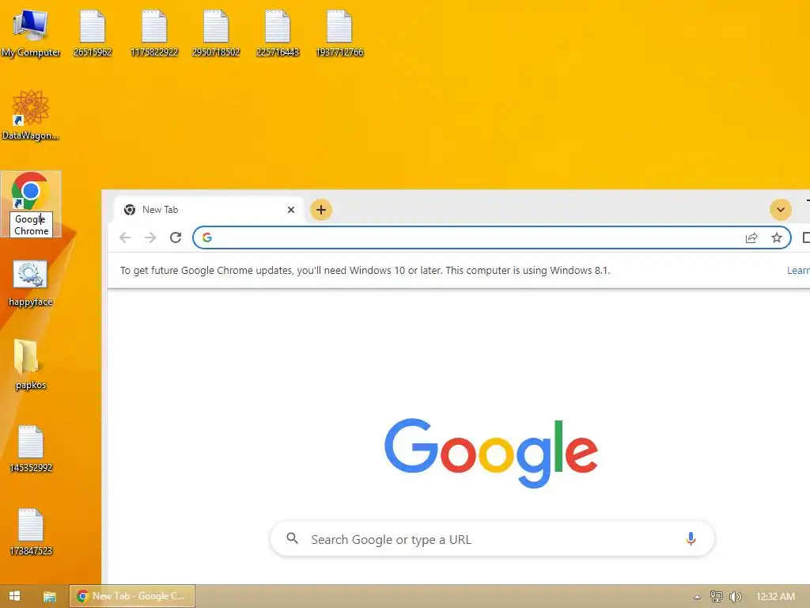Start voice search with microphone icon
Screen dimensions: 810x608
[x=691, y=538]
